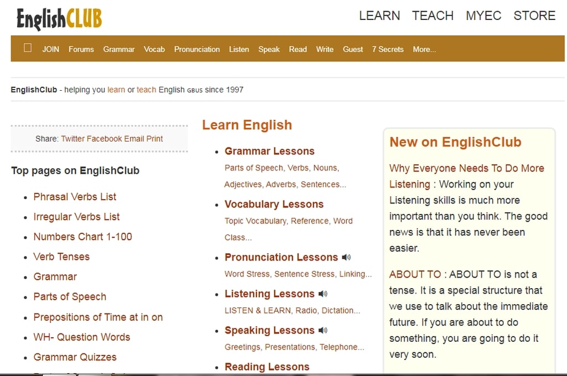Open the STORE page
Image resolution: width=567 pixels, height=376 pixels.
tap(534, 15)
